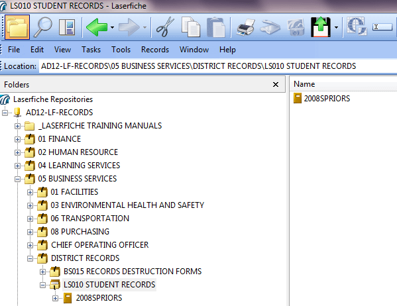
Task: Open the Tasks menu
Action: [x=91, y=50]
